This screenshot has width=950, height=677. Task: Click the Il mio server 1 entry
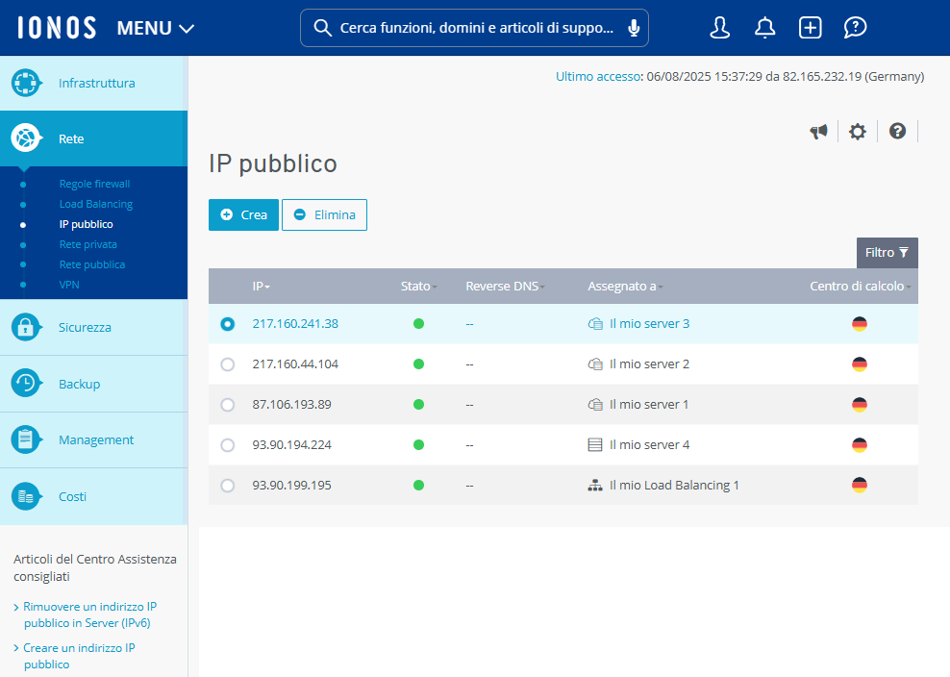click(649, 404)
